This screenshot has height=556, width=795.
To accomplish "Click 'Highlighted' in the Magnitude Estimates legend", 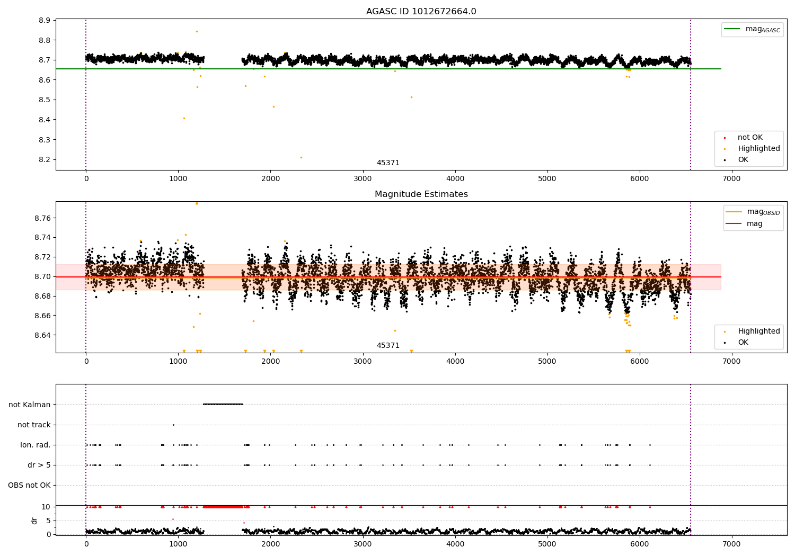I will point(759,331).
